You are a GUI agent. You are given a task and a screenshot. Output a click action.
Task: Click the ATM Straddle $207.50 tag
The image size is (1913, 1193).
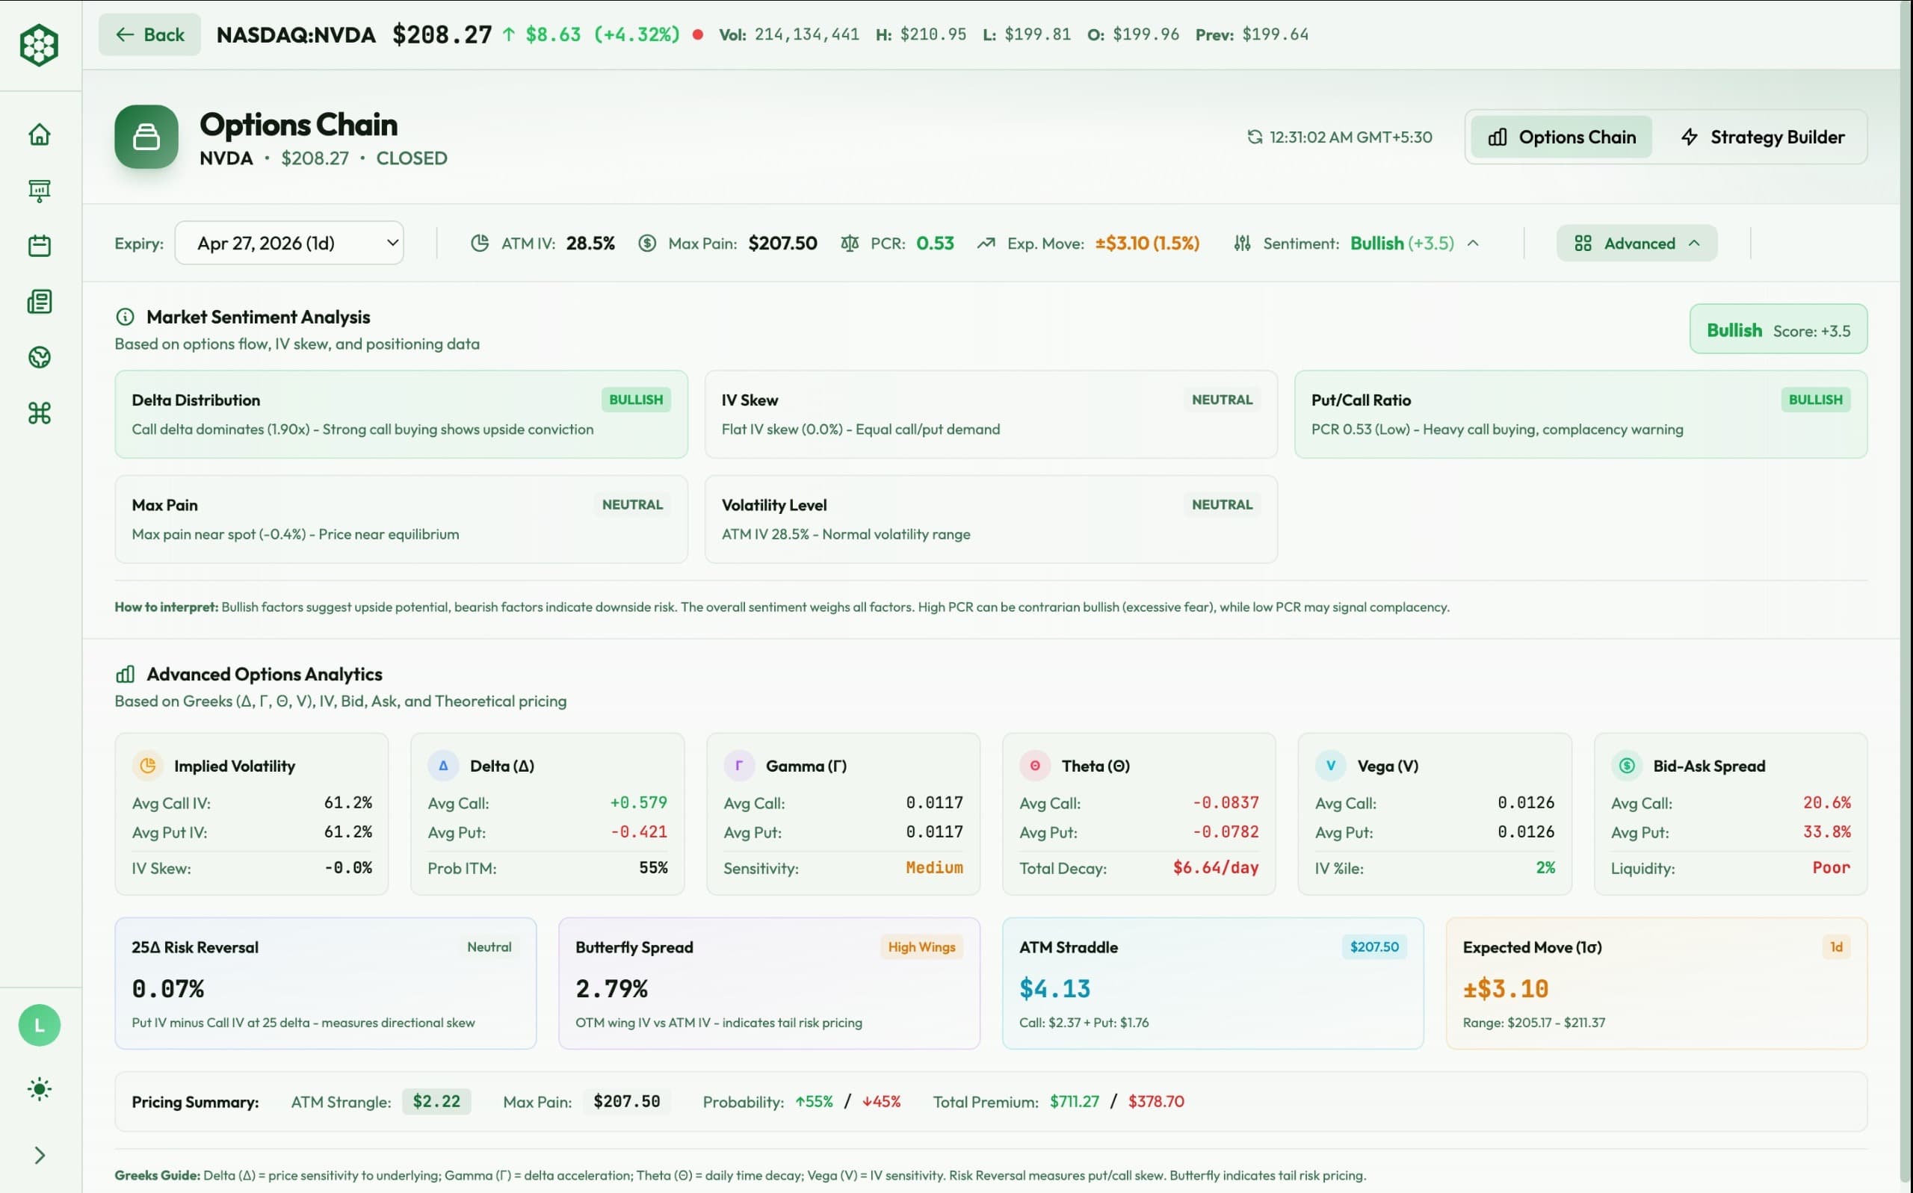[x=1374, y=946]
